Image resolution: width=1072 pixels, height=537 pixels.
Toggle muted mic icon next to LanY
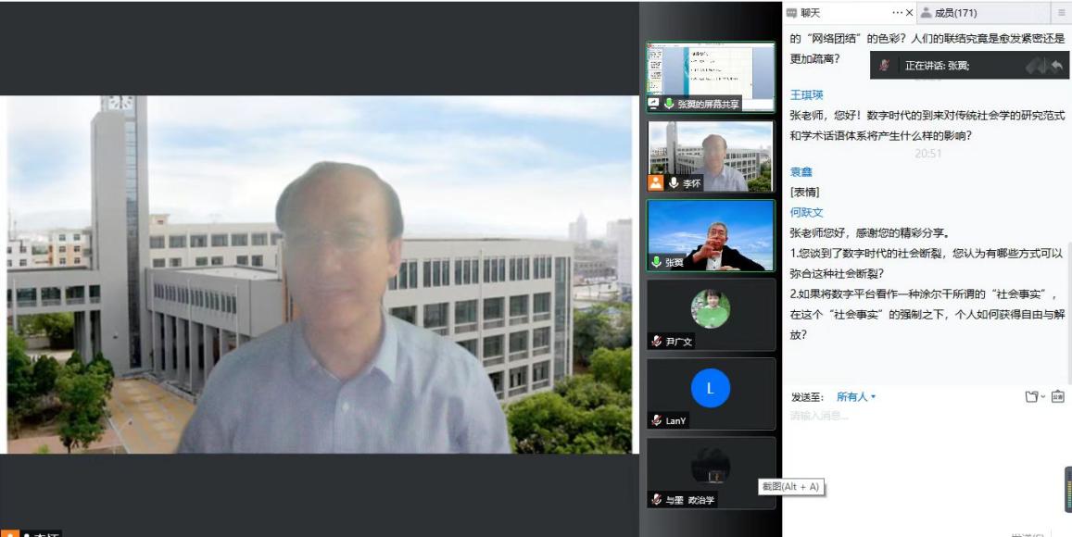pyautogui.click(x=656, y=420)
